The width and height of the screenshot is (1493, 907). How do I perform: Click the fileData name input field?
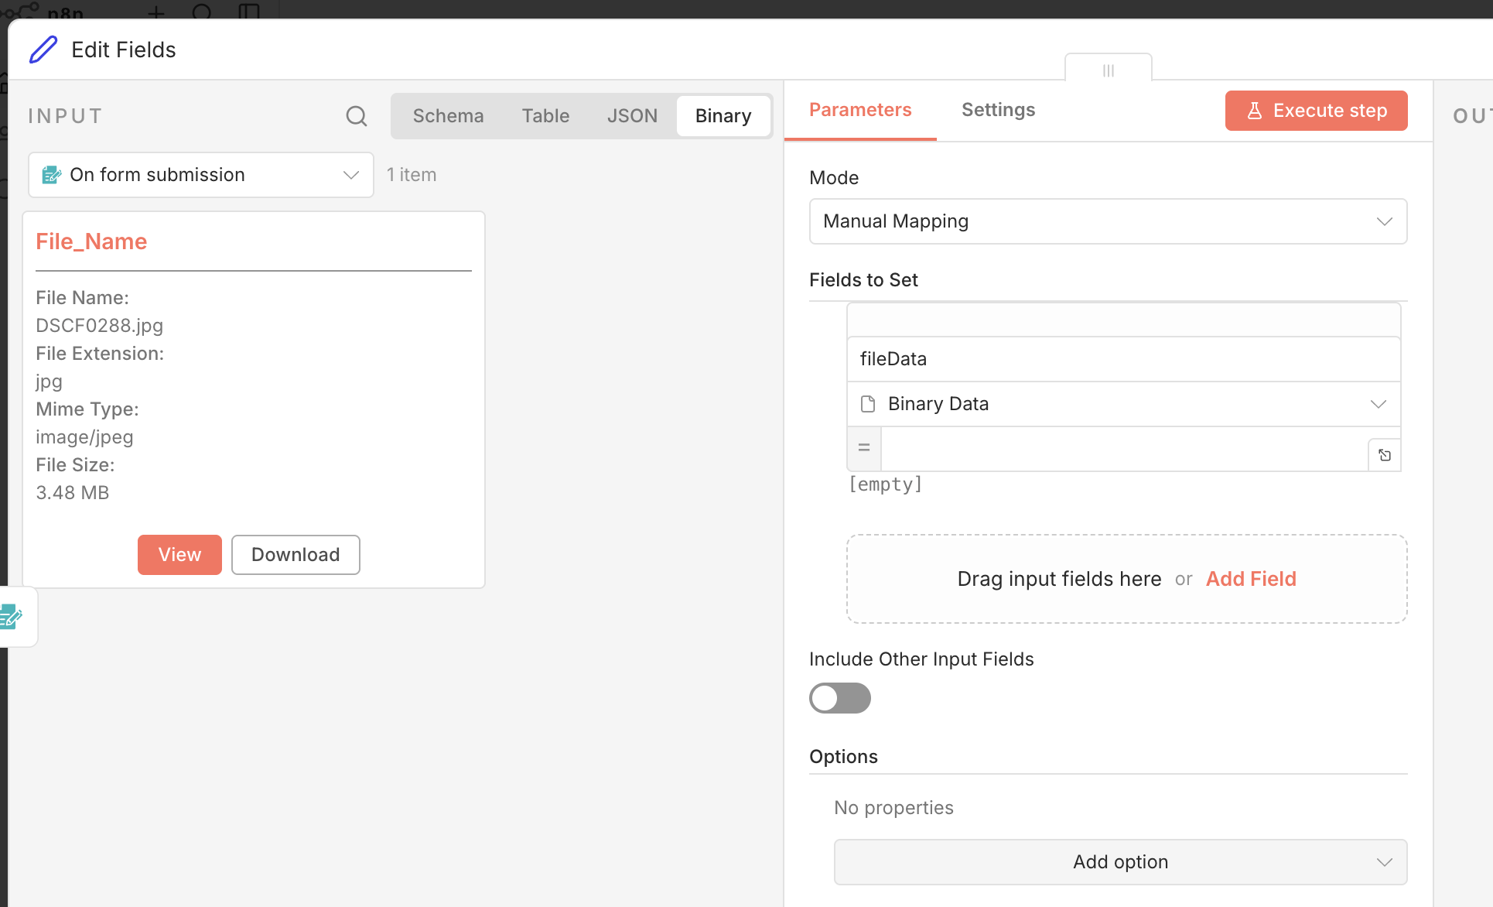click(x=1123, y=359)
